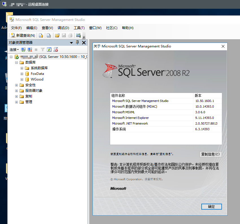Screen dimensions: 240x224
Task: Click the Filter funnel icon
Action: 43,50
